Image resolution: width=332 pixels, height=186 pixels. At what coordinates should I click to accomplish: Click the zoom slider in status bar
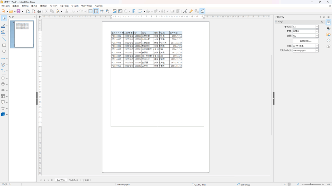coord(311,184)
